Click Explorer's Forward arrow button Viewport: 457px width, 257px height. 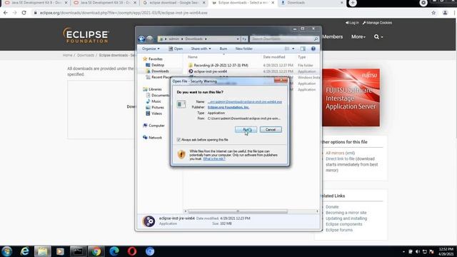coord(149,39)
